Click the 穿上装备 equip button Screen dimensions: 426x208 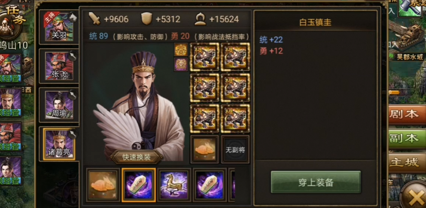tap(316, 182)
